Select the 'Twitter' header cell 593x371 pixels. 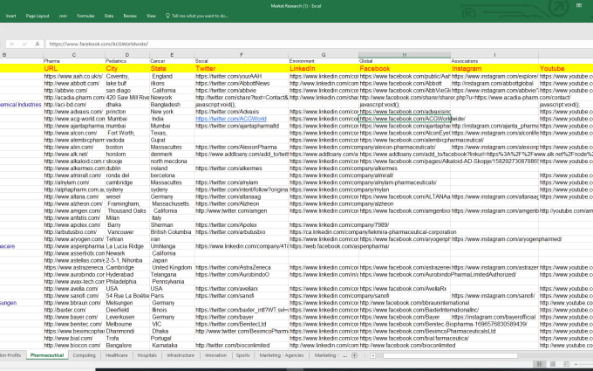(242, 68)
